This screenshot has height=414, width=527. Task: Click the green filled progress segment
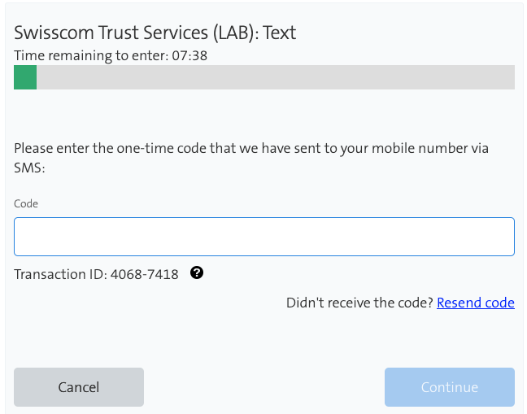[x=25, y=77]
